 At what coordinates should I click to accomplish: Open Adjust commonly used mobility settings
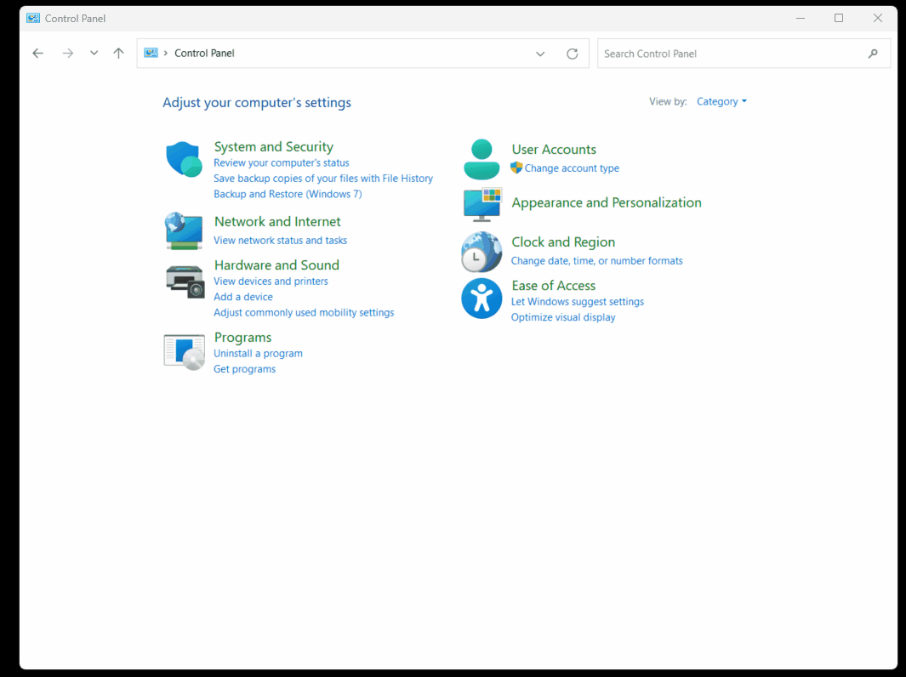(304, 312)
